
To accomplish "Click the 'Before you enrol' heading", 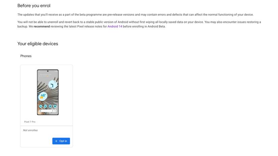I will 34,6.
